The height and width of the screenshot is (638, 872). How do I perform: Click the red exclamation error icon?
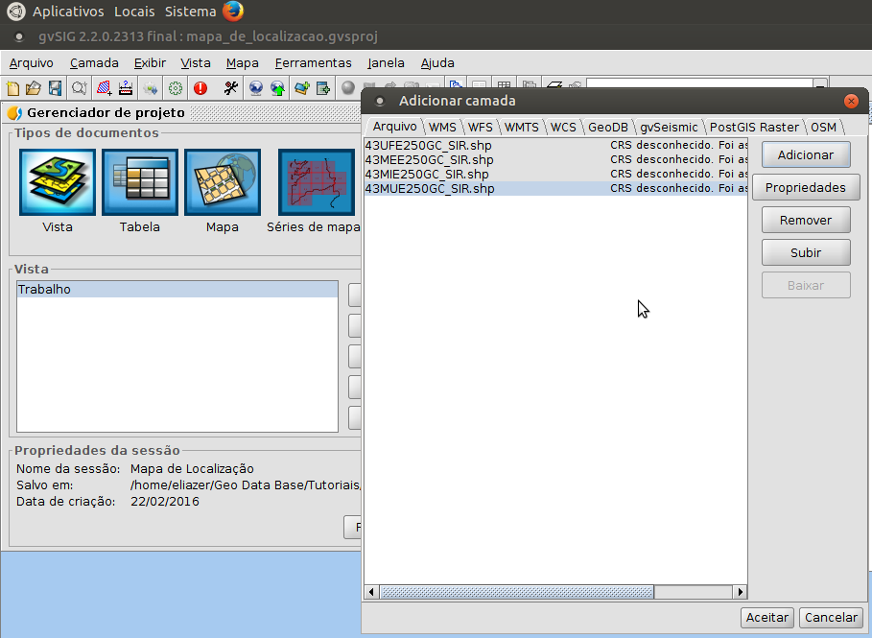tap(200, 88)
